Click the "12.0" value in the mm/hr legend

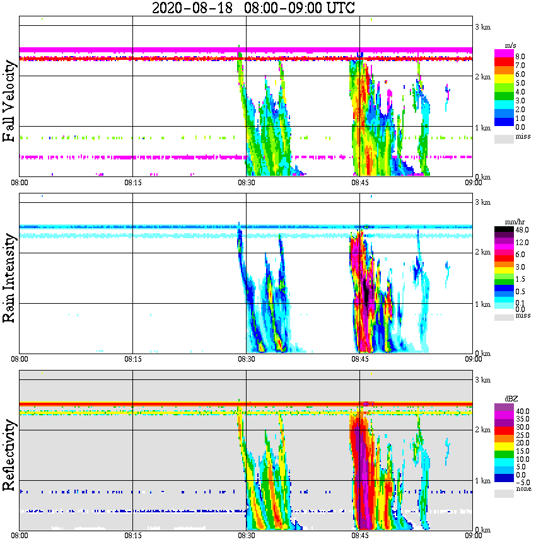pyautogui.click(x=522, y=242)
